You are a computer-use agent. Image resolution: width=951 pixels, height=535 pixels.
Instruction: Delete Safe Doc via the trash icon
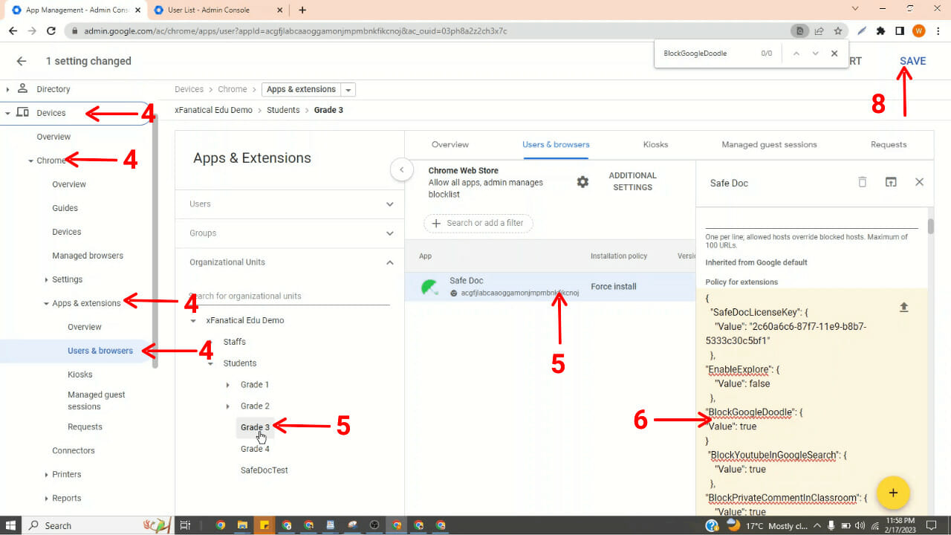[x=862, y=182]
